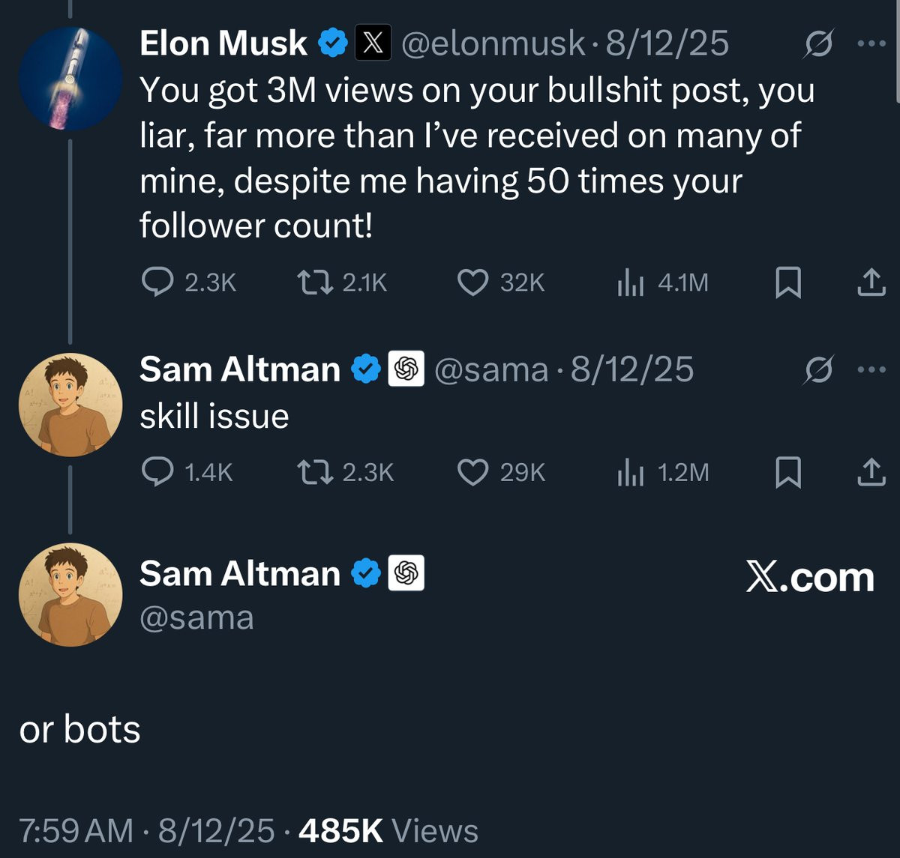The height and width of the screenshot is (858, 900).
Task: Like the 'skill issue' post
Action: (472, 472)
